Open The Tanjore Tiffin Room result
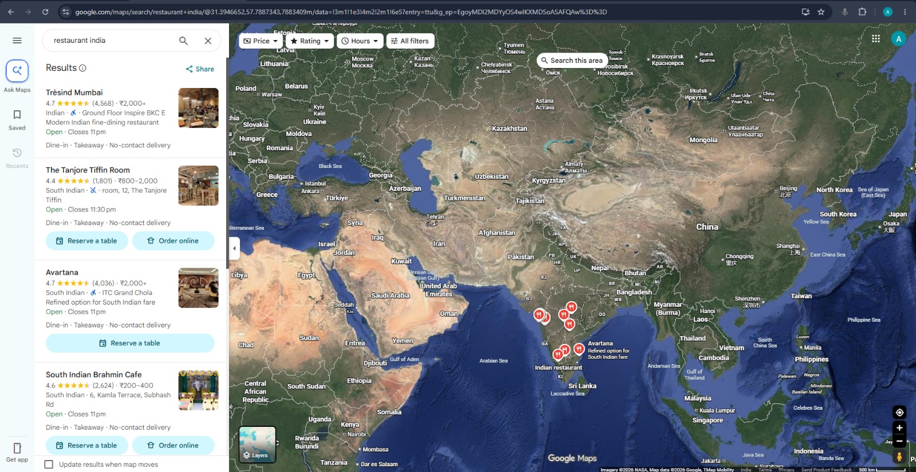The width and height of the screenshot is (916, 472). (88, 170)
